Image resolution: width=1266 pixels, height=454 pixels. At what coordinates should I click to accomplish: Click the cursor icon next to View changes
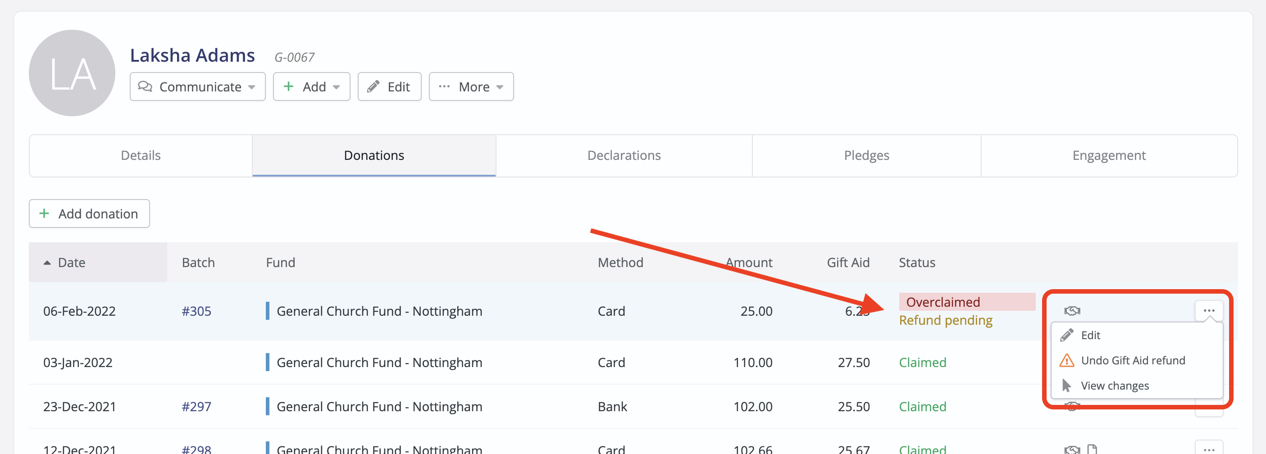tap(1066, 385)
